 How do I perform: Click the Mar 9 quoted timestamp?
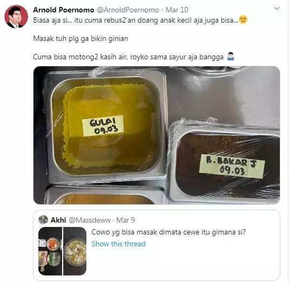pyautogui.click(x=125, y=220)
